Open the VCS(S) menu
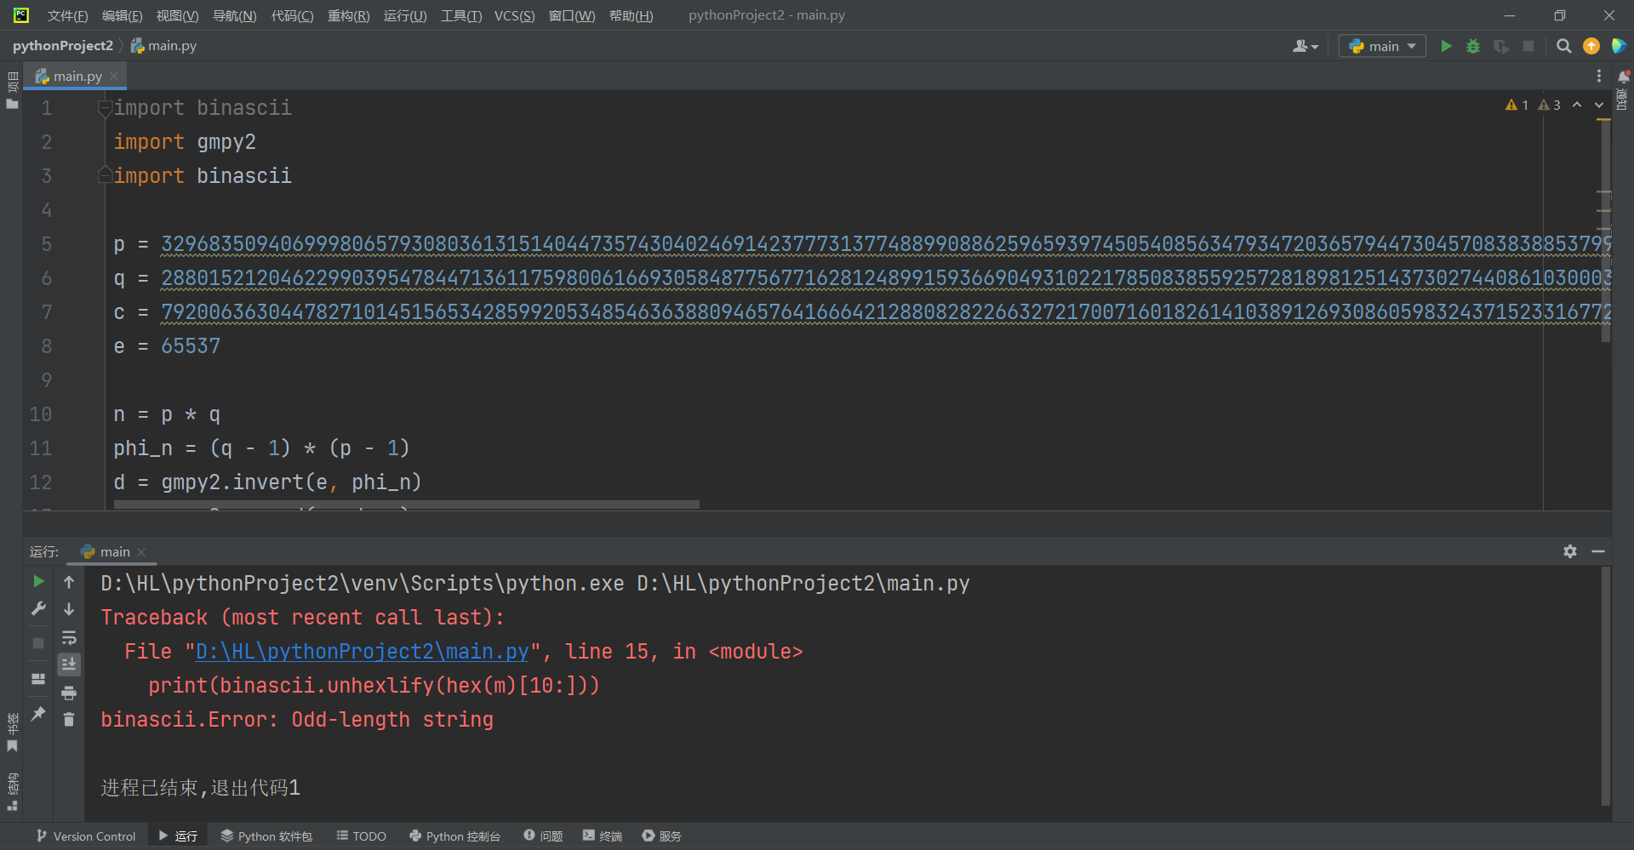This screenshot has width=1634, height=850. (514, 15)
